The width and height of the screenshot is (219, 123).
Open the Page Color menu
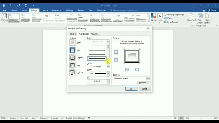(x=200, y=18)
